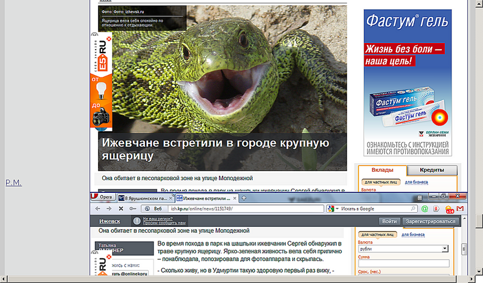The width and height of the screenshot is (483, 283).
Task: Click the 'Срок, (мес.)' field label
Action: (x=369, y=272)
